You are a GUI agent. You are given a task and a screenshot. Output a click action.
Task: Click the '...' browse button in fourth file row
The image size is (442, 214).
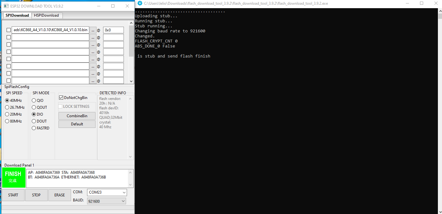click(x=93, y=52)
